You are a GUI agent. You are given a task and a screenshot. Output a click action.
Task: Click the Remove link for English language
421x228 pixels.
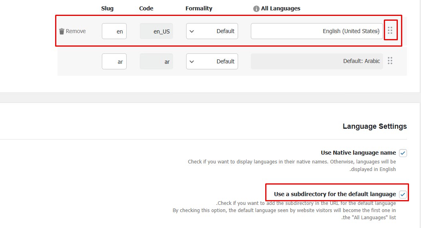(x=75, y=31)
